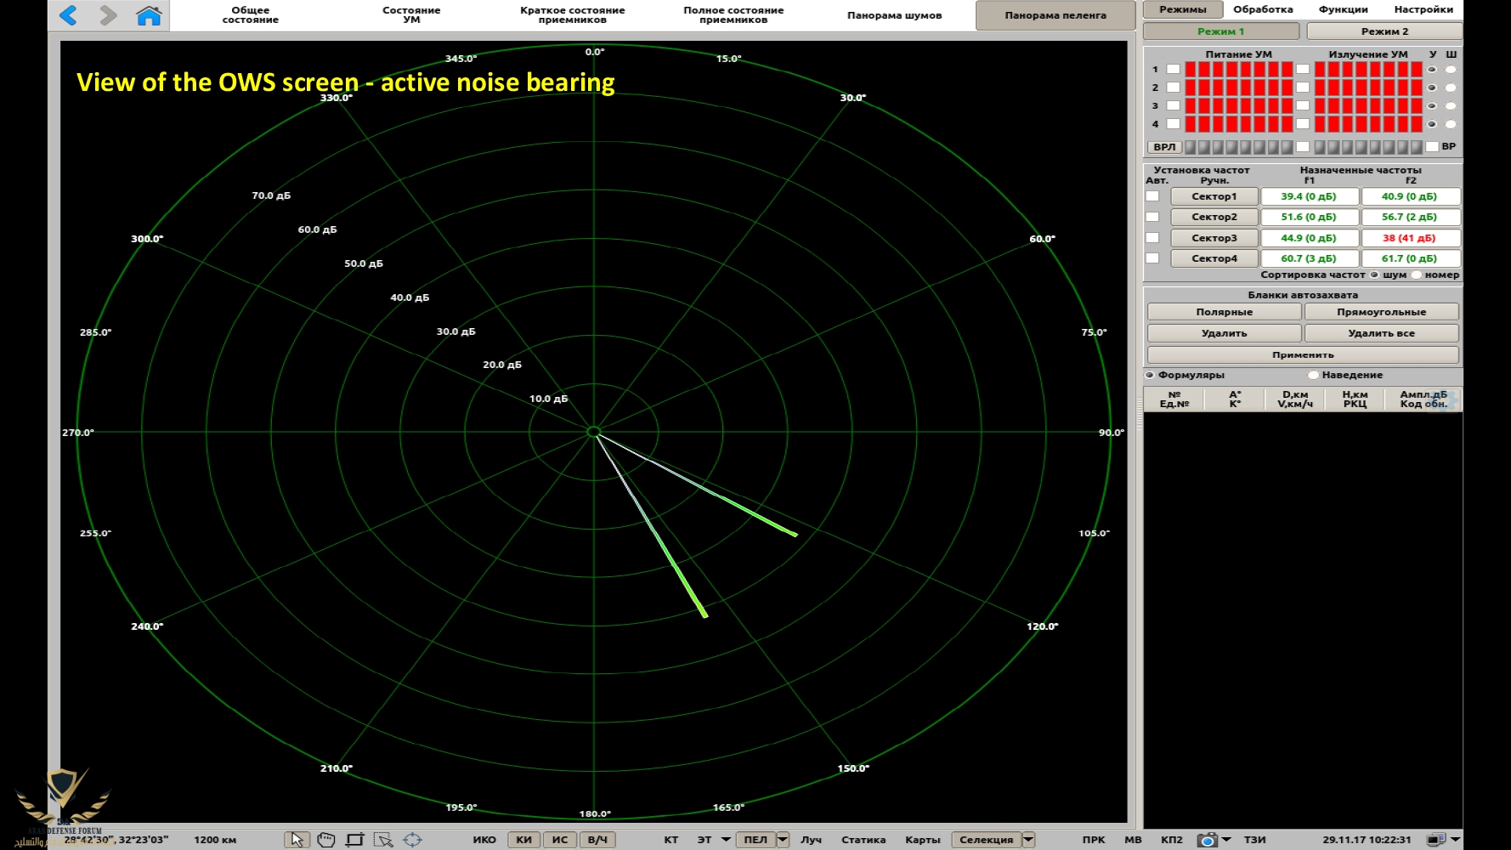The height and width of the screenshot is (850, 1511).
Task: Open Состояние УМ tab
Action: click(x=411, y=15)
